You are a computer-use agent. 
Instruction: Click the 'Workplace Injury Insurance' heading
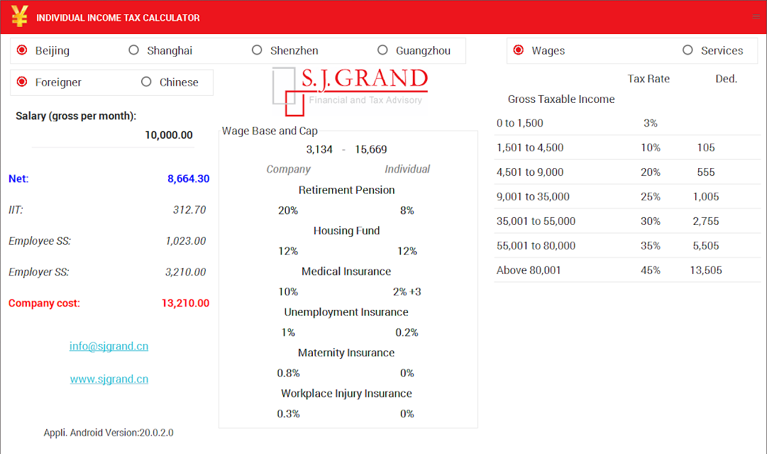coord(346,393)
